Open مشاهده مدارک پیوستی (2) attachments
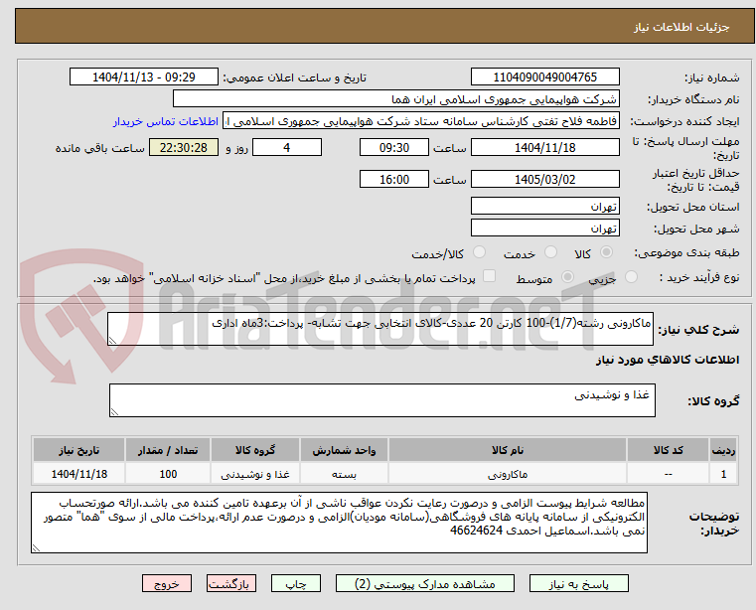This screenshot has width=756, height=610. (425, 583)
